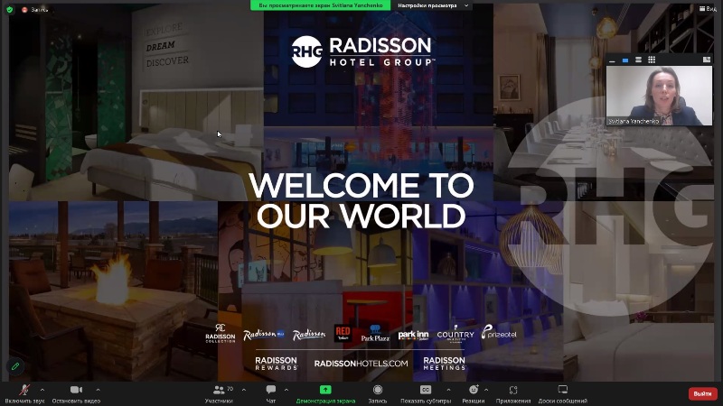Expand the participants options arrow

(x=244, y=390)
